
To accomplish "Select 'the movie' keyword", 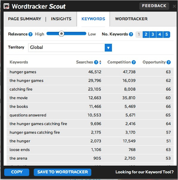I will pos(19,98).
